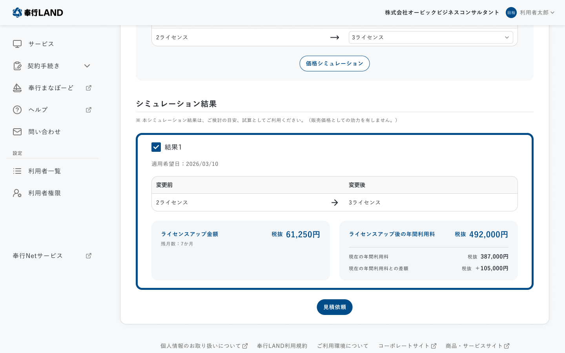Image resolution: width=565 pixels, height=353 pixels.
Task: Select 利用者一覧 in the settings section
Action: 45,171
